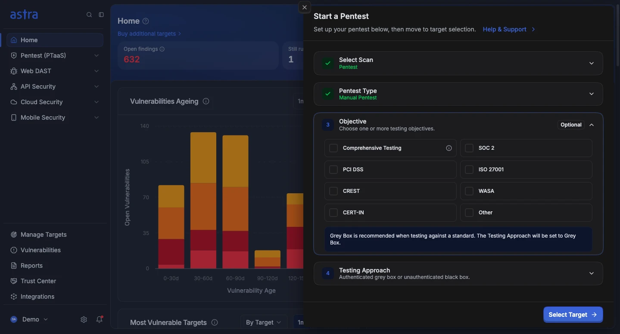Screen dimensions: 620x334
Task: Open the Help & Support link
Action: tap(509, 29)
